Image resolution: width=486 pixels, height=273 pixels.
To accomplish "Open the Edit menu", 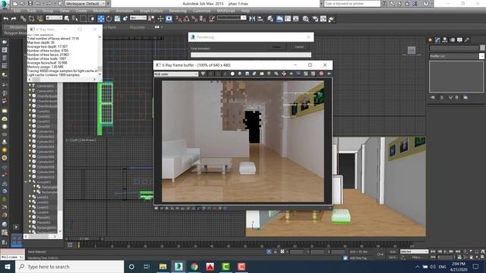I will (17, 11).
